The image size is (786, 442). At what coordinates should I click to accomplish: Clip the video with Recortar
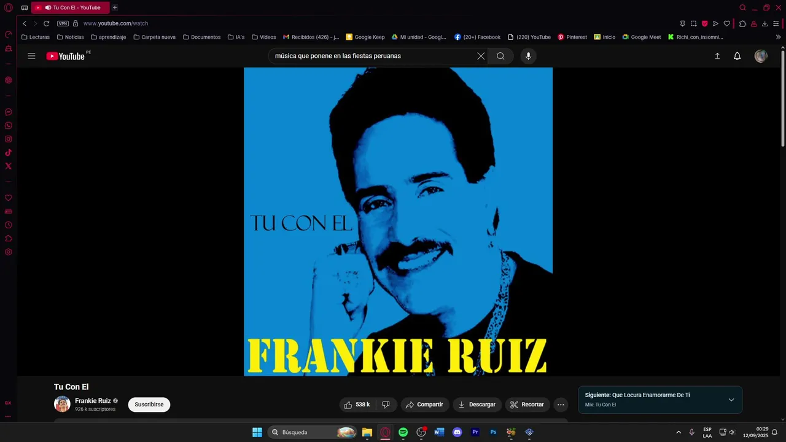(x=527, y=405)
